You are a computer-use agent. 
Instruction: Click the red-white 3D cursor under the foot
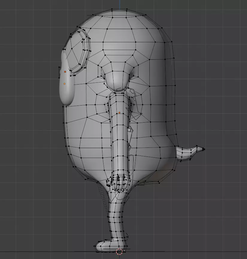point(119,252)
